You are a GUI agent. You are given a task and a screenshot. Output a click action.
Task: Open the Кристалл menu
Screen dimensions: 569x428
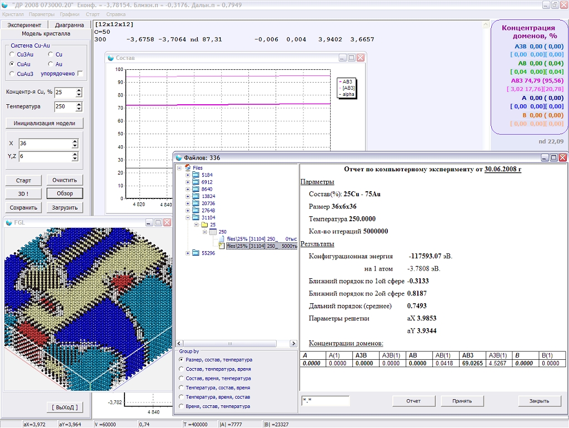(x=13, y=14)
